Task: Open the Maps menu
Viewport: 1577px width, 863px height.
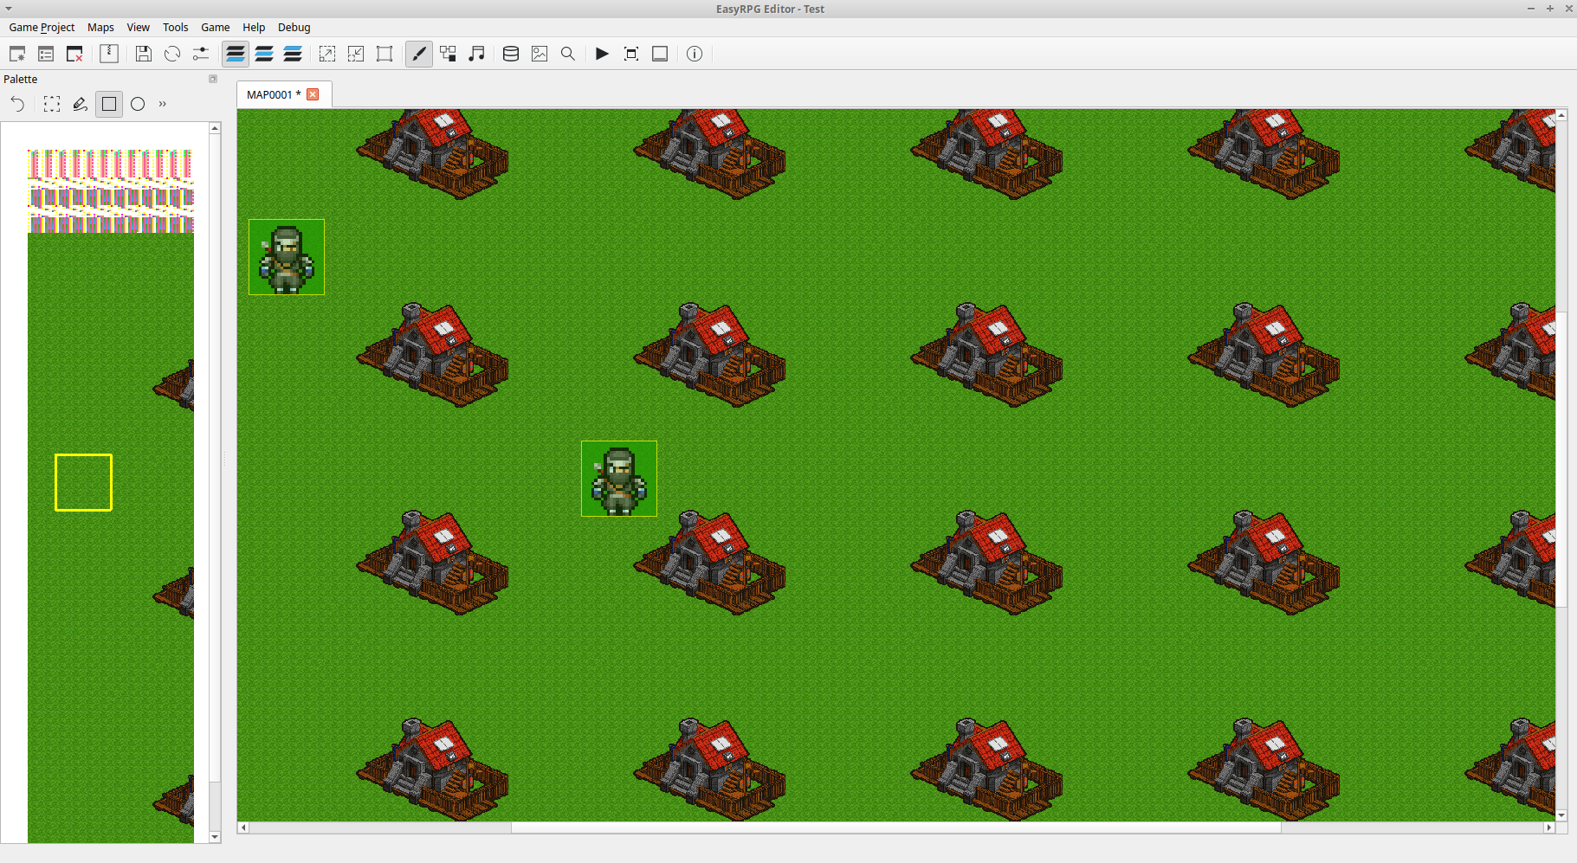Action: [x=100, y=27]
